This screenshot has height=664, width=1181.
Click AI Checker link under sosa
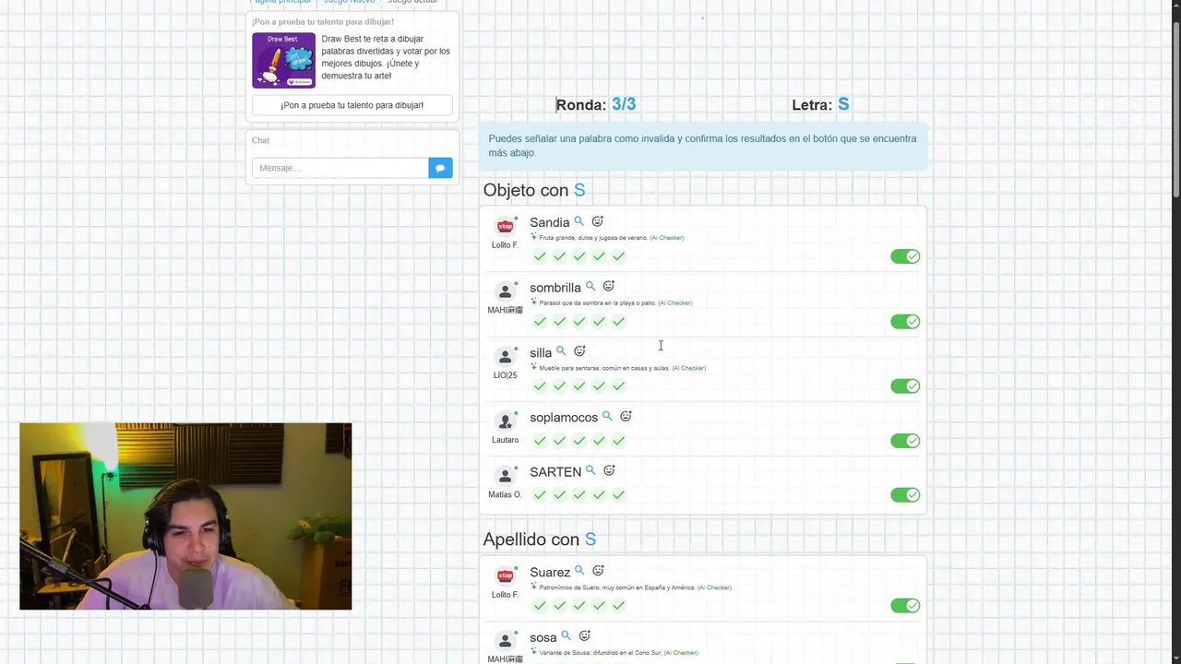click(681, 653)
